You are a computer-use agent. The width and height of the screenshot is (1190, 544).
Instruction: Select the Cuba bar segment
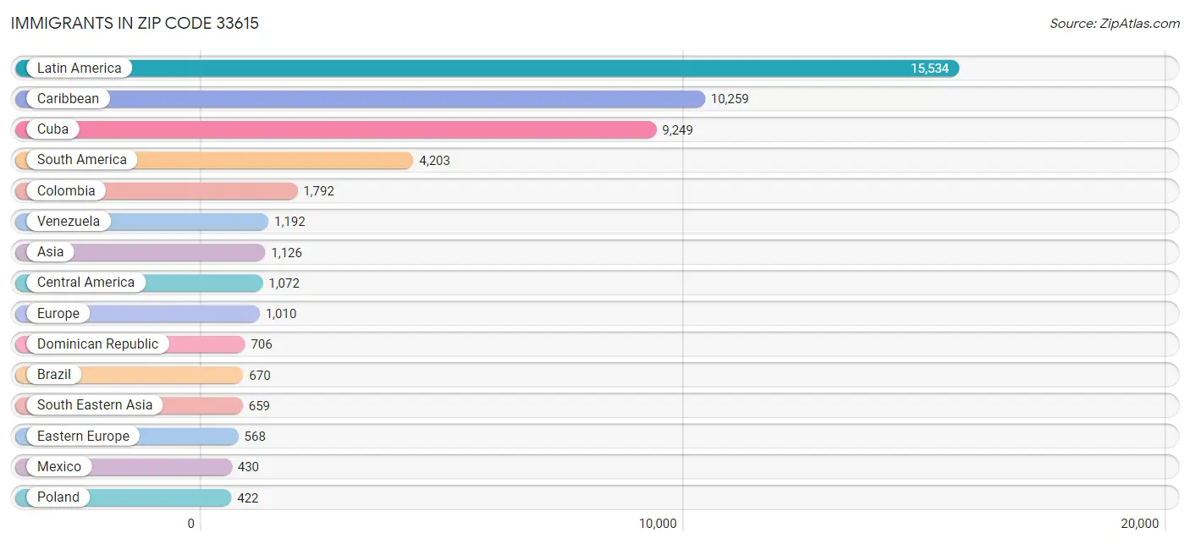click(x=381, y=129)
